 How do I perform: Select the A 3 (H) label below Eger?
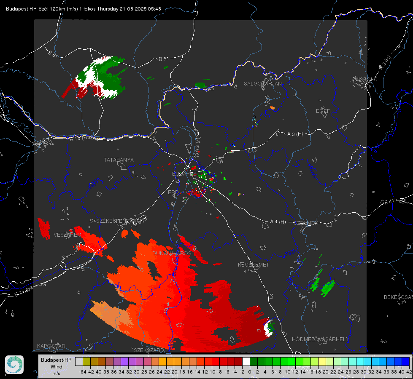295,134
